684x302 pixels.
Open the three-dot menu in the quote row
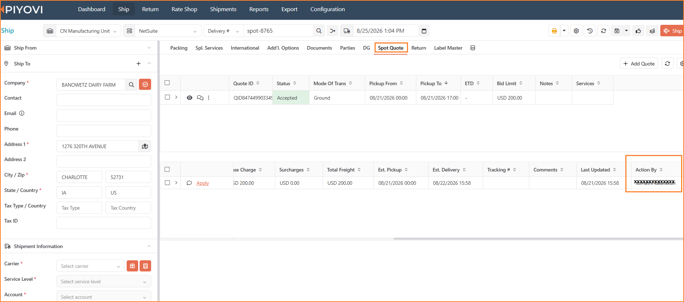click(209, 98)
